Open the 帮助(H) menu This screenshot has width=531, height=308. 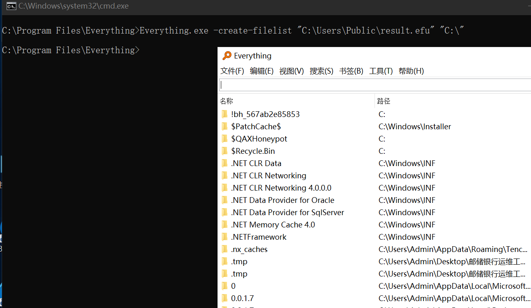point(411,71)
